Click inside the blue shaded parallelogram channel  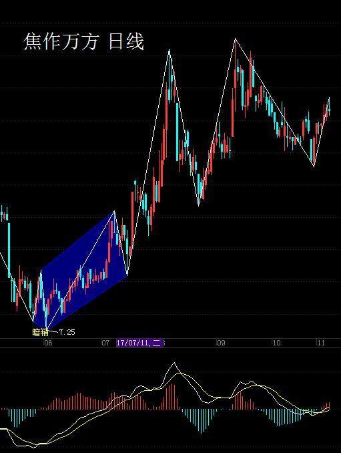83,270
